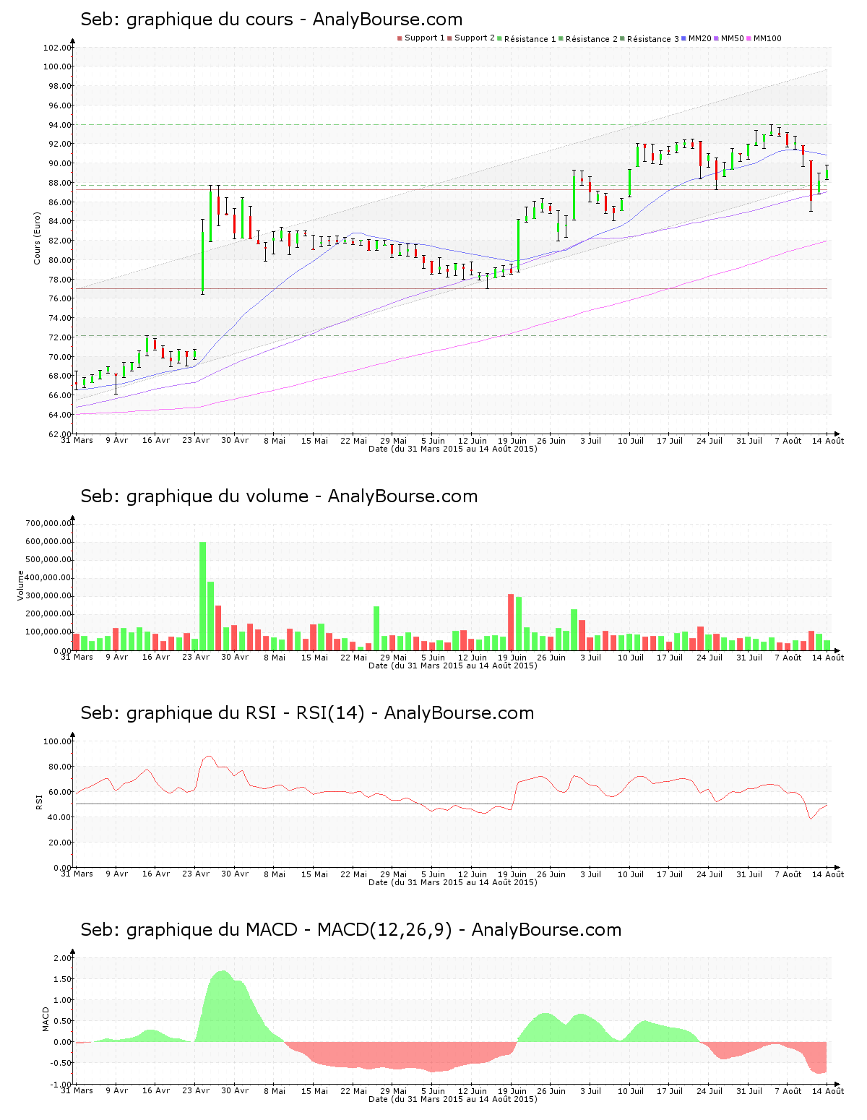Click the 'graphique du cours' chart title
This screenshot has height=1120, width=867.
point(271,20)
